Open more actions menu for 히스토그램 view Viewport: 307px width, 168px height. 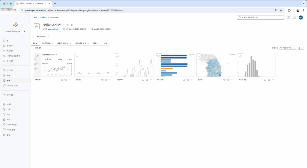(273, 80)
